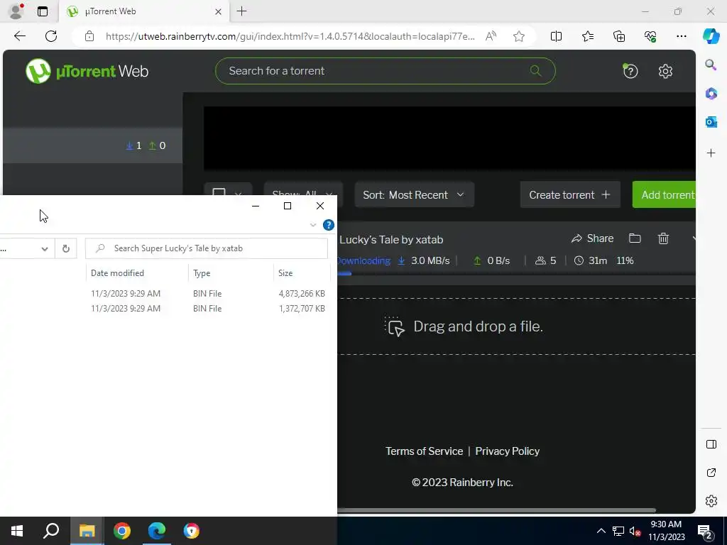
Task: Click muted volume tray icon
Action: [635, 531]
